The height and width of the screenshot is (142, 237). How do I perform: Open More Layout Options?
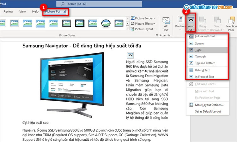tap(207, 105)
